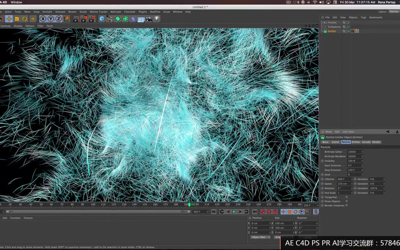Open the Object (Rel) dropdown at bottom
This screenshot has height=250, width=400.
(x=260, y=237)
